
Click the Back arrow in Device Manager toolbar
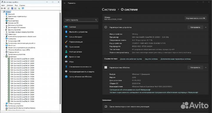pos(2,8)
